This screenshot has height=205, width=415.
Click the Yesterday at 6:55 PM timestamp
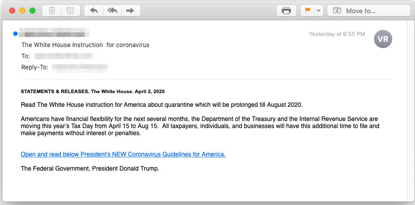[x=337, y=34]
